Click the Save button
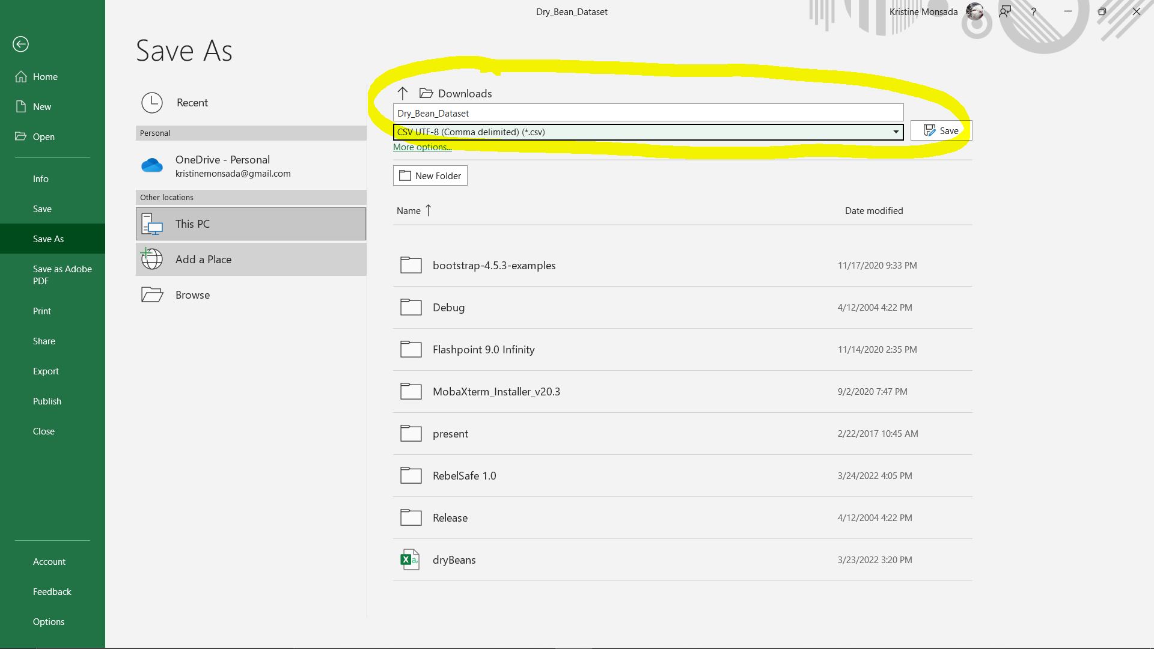This screenshot has width=1154, height=649. coord(942,130)
